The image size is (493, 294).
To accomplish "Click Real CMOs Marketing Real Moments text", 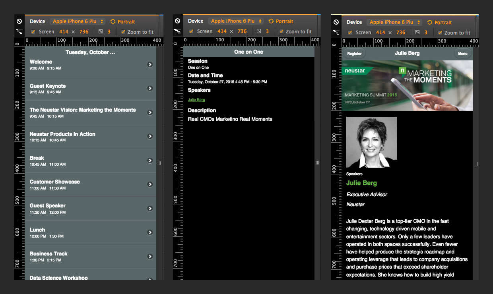I will point(230,119).
